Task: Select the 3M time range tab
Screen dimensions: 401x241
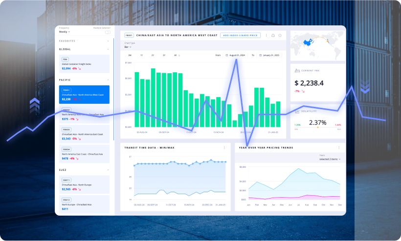Action: (x=130, y=56)
